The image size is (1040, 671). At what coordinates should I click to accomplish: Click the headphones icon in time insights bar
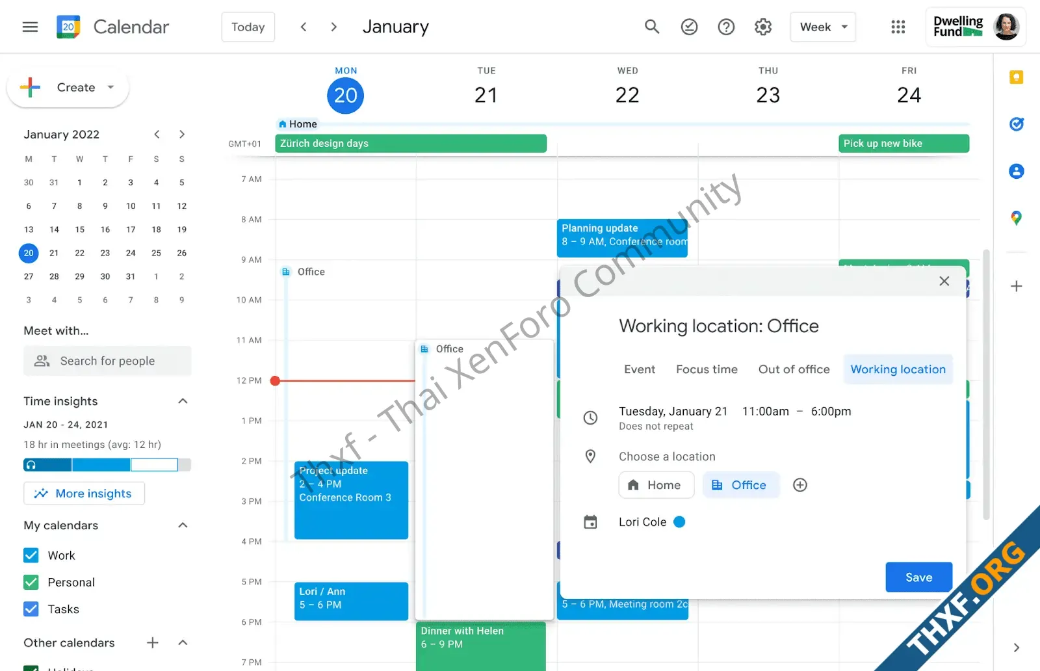pos(31,465)
